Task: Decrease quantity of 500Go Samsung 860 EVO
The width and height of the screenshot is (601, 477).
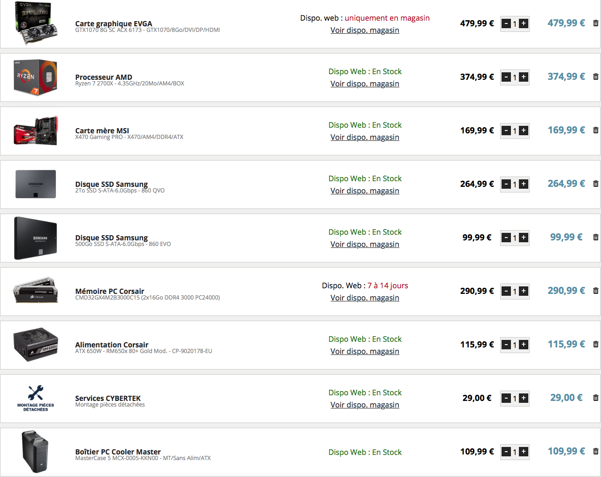Action: point(506,238)
